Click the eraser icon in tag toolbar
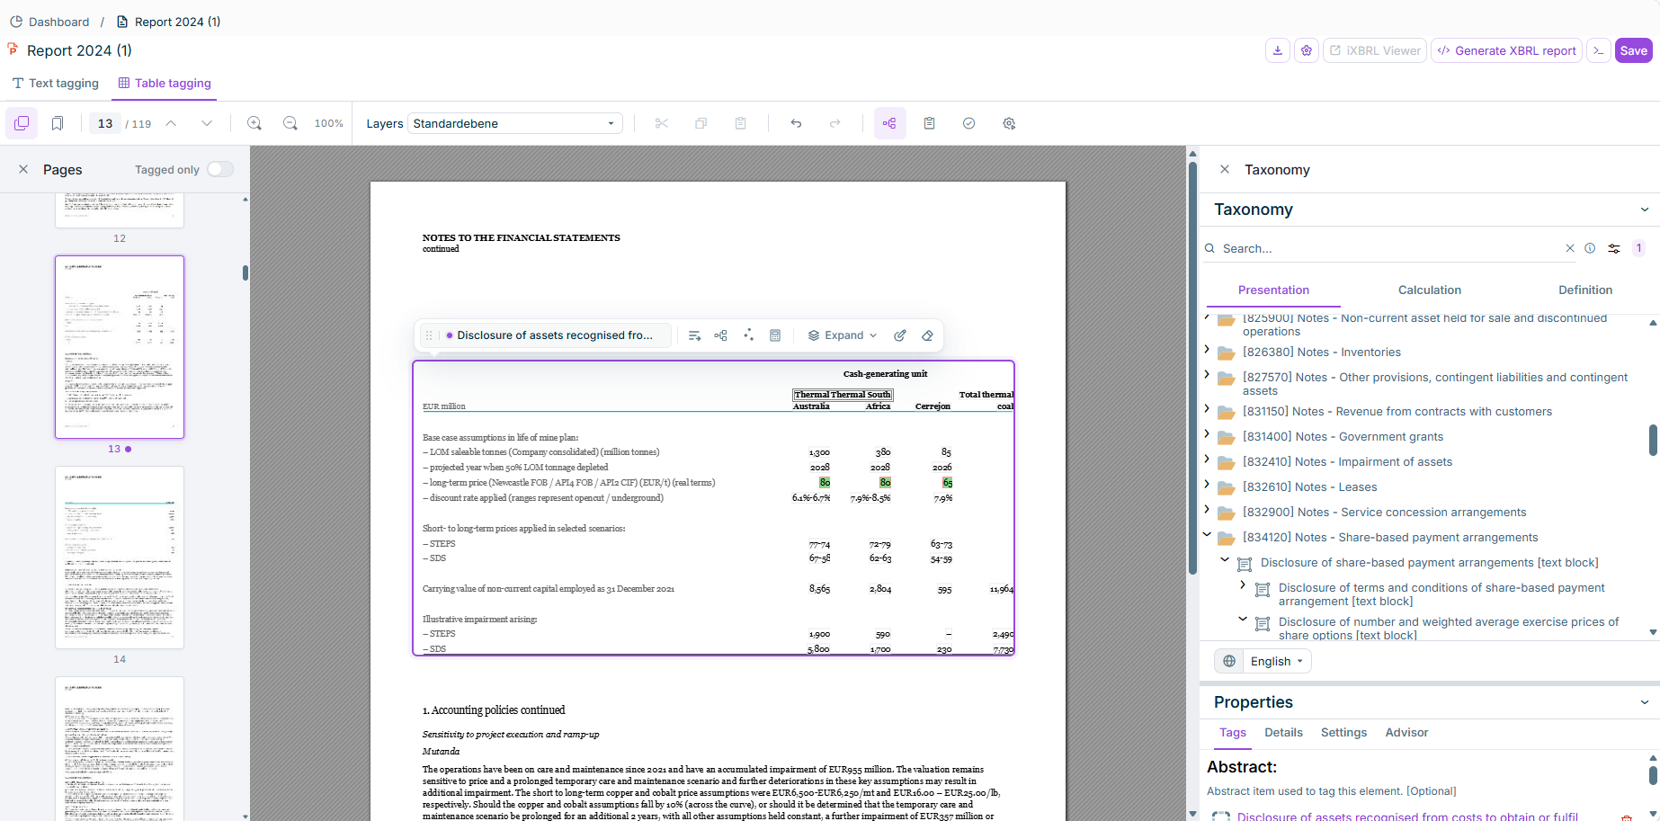The height and width of the screenshot is (821, 1660). click(x=928, y=335)
